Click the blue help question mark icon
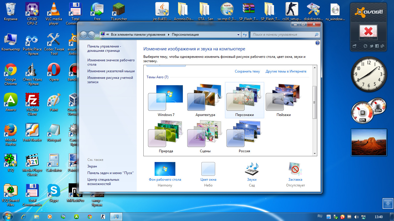394x221 pixels. pos(318,43)
